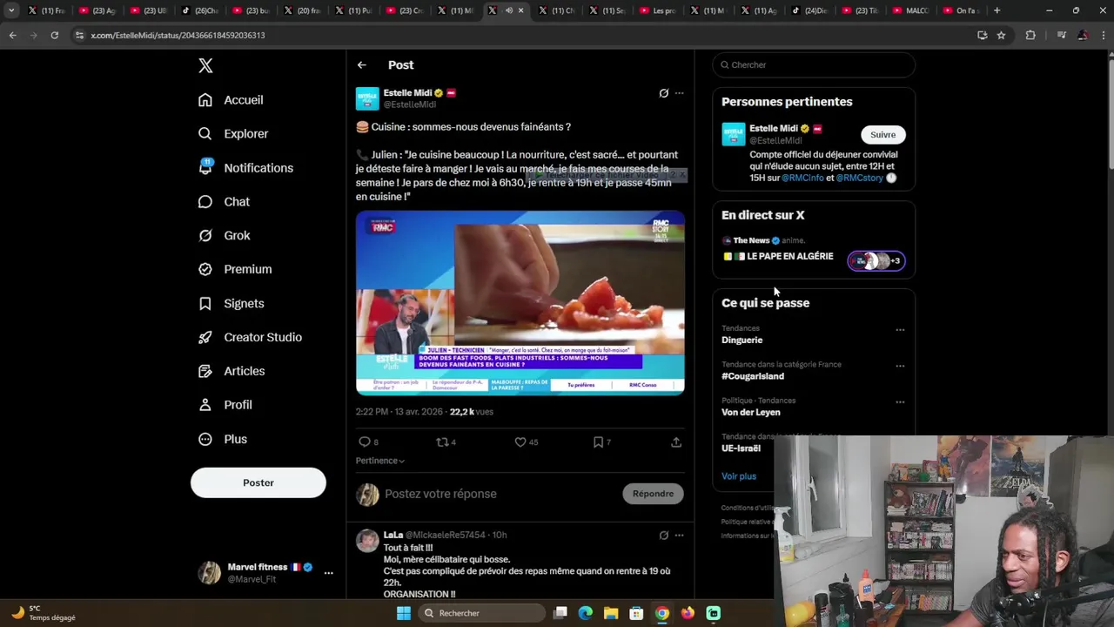Open the Dinguerie trend
Screen dimensions: 1114x627
pyautogui.click(x=742, y=340)
